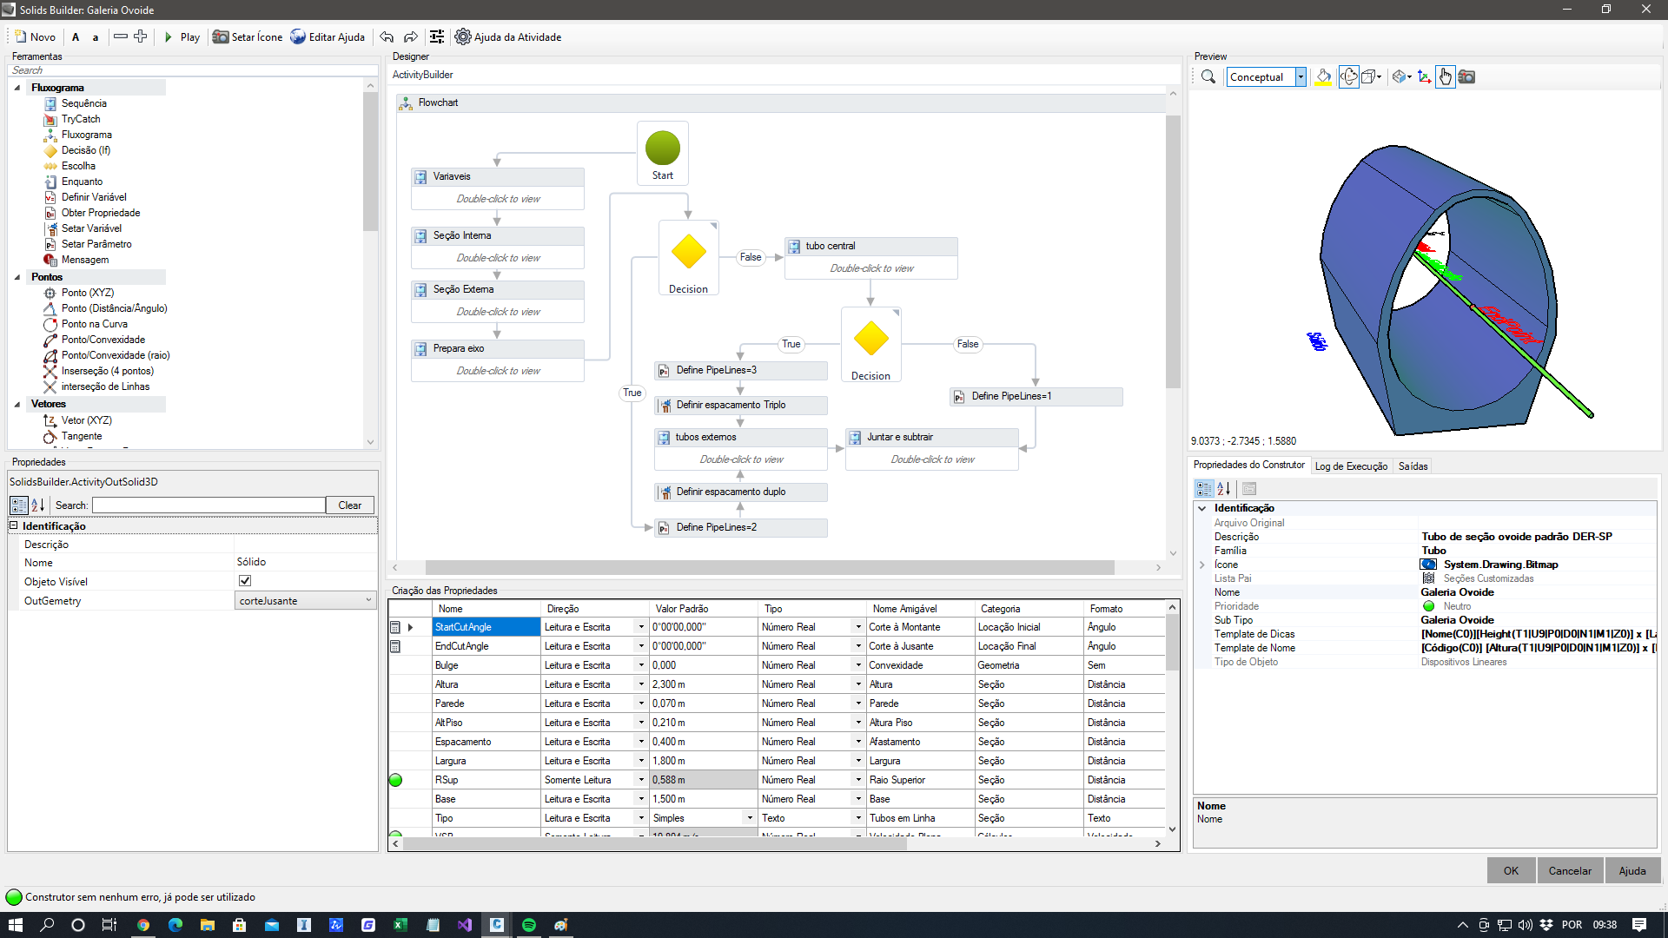Collapse the Identificação property section
The height and width of the screenshot is (938, 1668).
click(x=14, y=525)
